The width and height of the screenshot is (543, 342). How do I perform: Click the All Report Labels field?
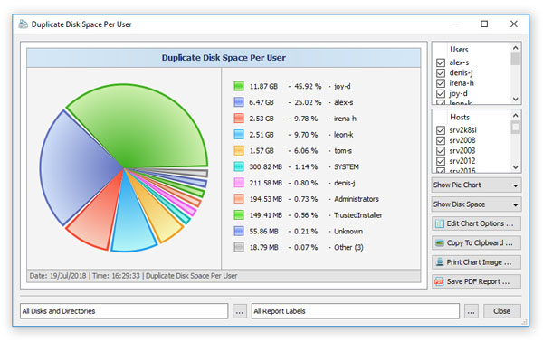coord(356,311)
